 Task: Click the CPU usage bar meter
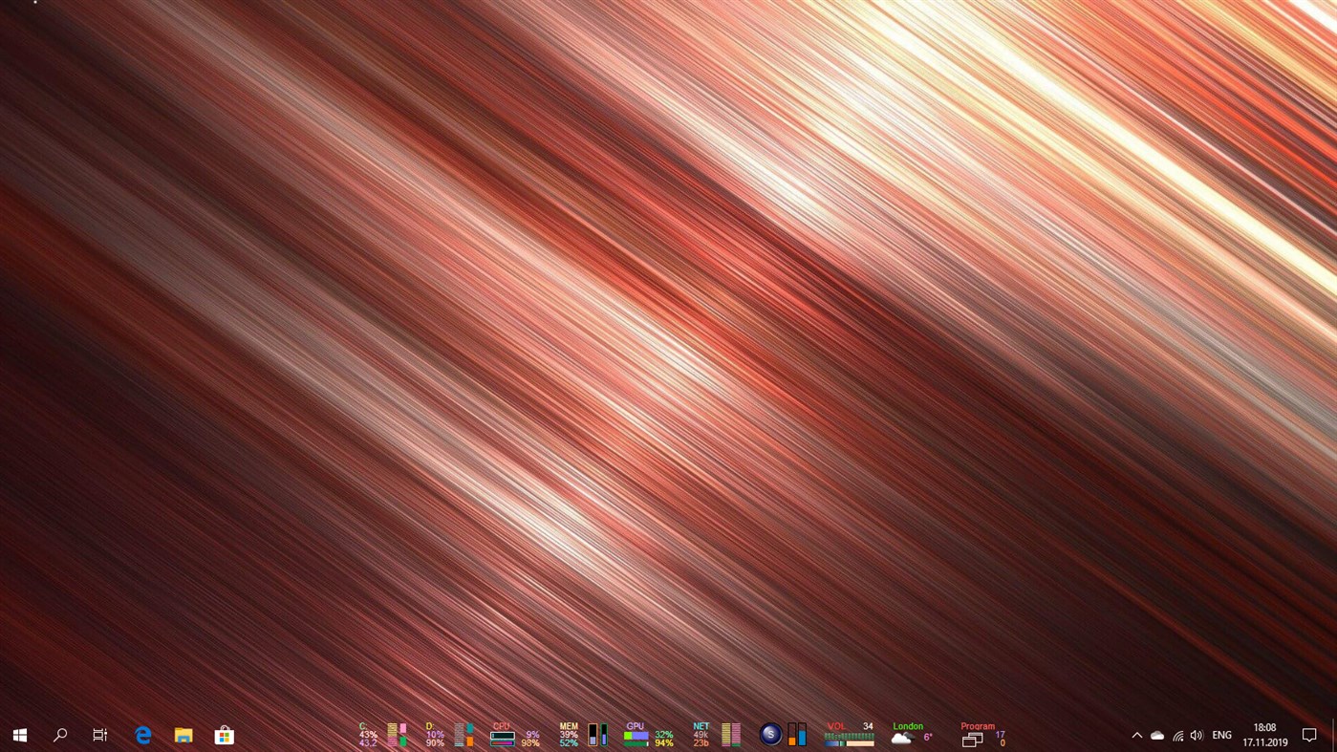(502, 739)
